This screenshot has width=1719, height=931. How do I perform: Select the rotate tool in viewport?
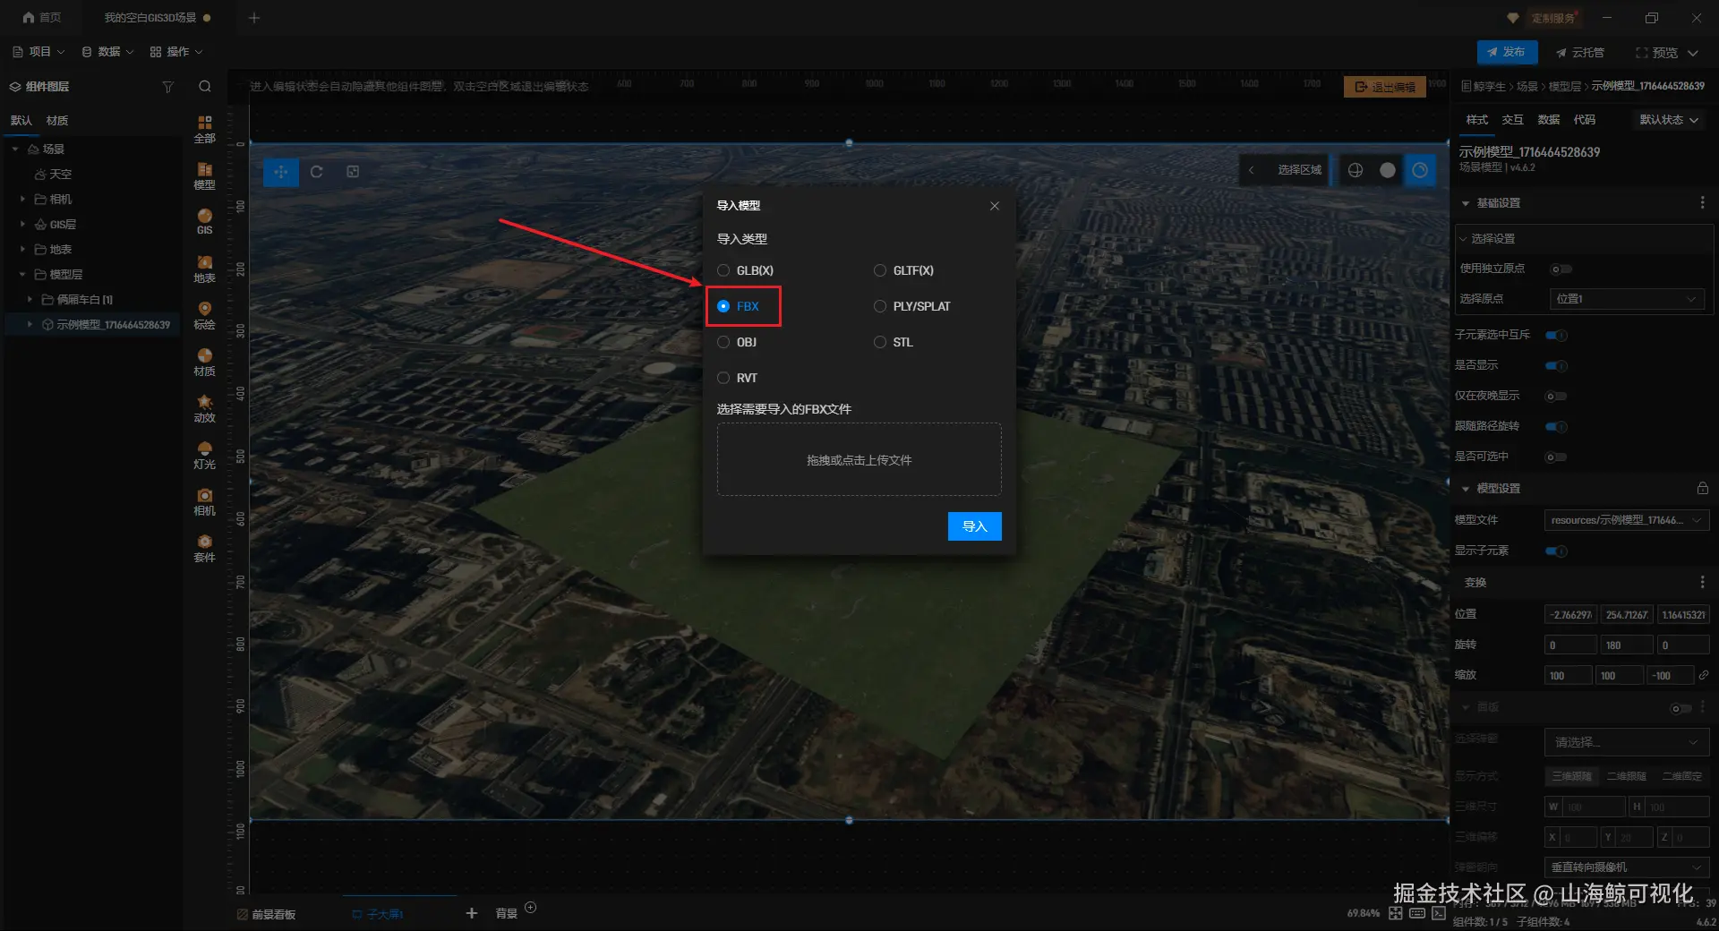coord(317,172)
